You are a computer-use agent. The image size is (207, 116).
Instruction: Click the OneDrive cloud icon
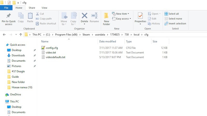(x=7, y=95)
